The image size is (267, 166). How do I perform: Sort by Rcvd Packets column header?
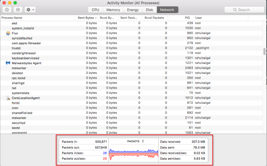[155, 18]
